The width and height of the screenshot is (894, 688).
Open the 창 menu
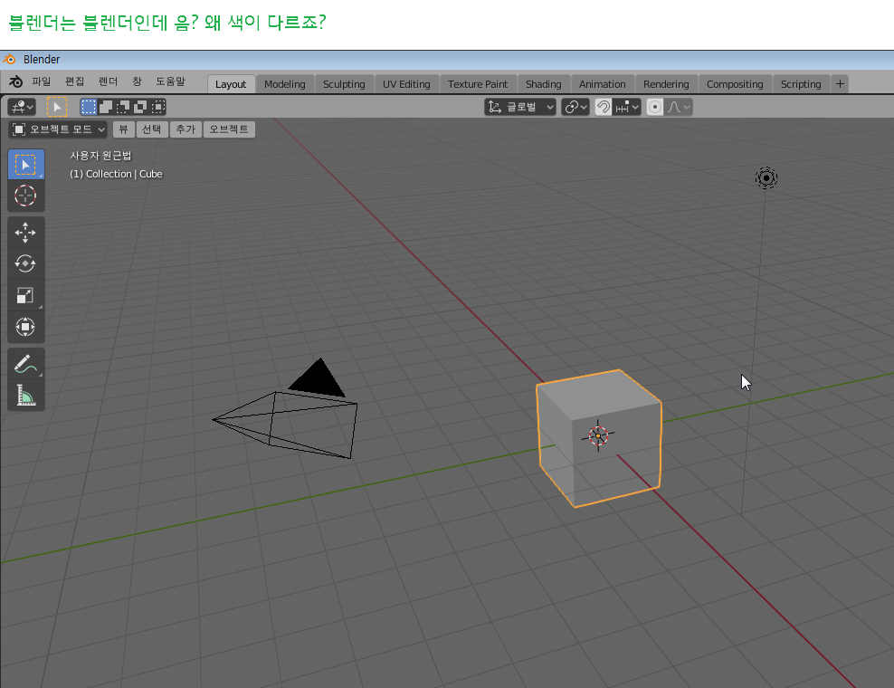coord(137,81)
